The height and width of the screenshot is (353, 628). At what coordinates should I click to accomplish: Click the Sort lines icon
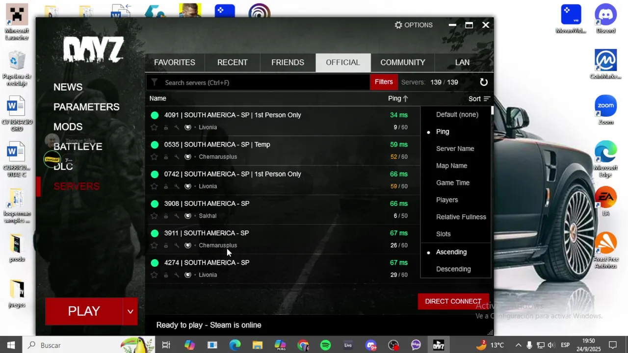point(487,99)
